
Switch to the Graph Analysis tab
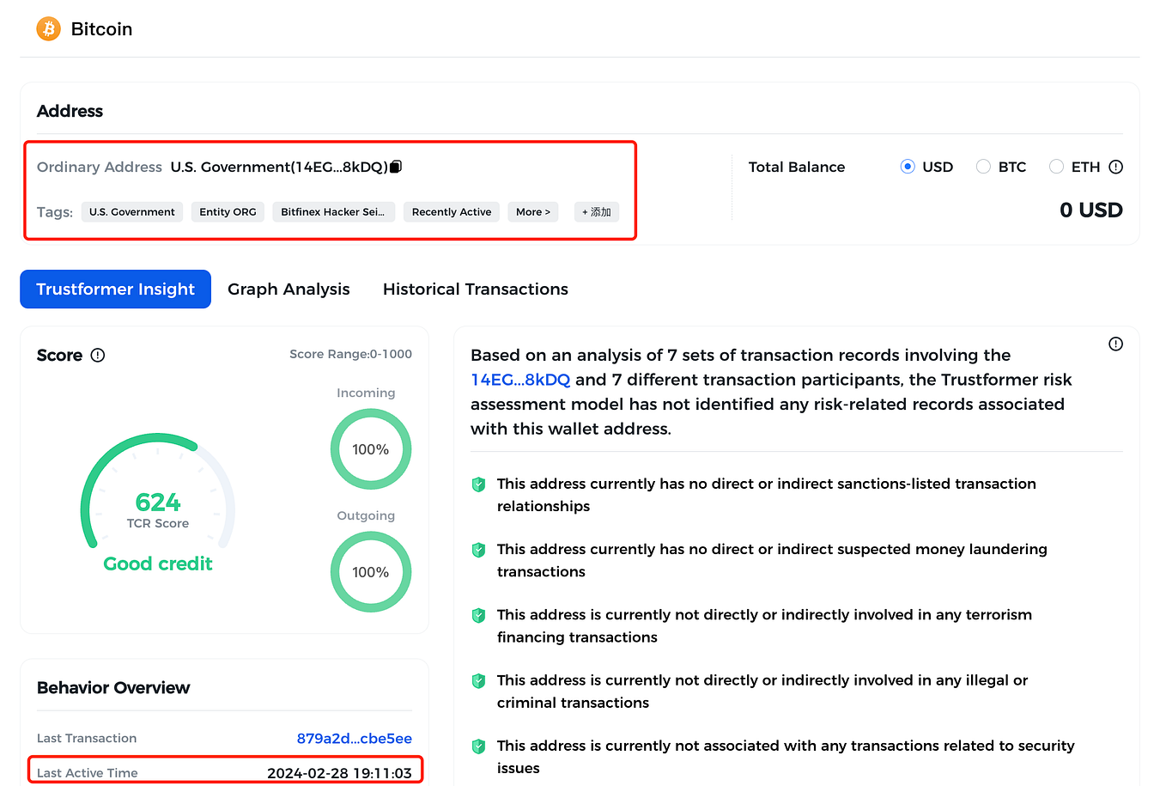click(x=288, y=289)
